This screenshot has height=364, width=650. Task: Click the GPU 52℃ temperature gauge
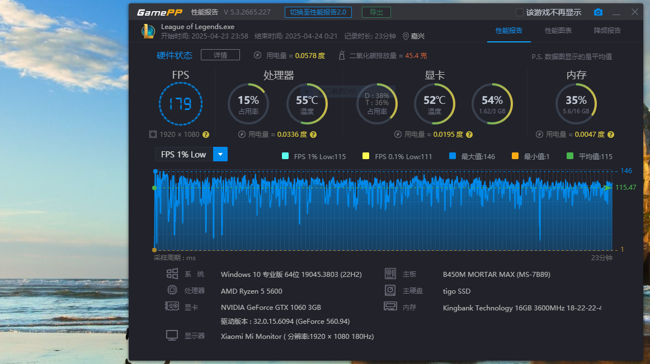[435, 104]
